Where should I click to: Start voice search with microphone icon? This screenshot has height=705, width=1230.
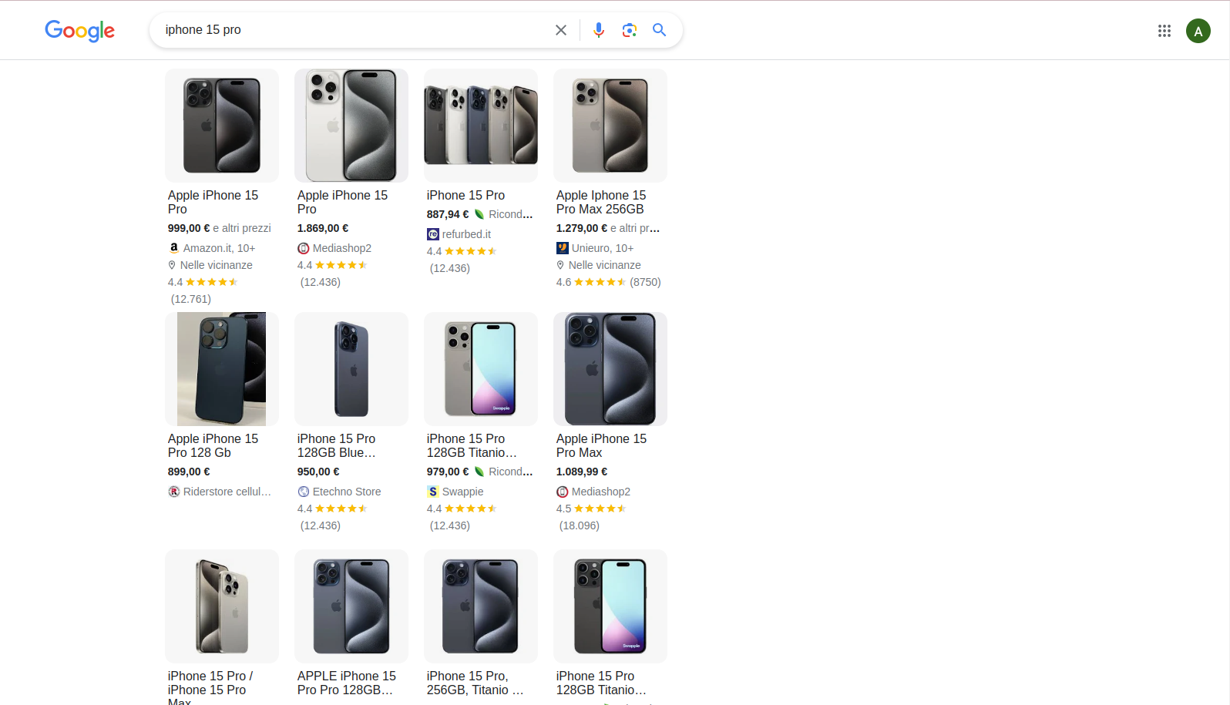pos(599,30)
